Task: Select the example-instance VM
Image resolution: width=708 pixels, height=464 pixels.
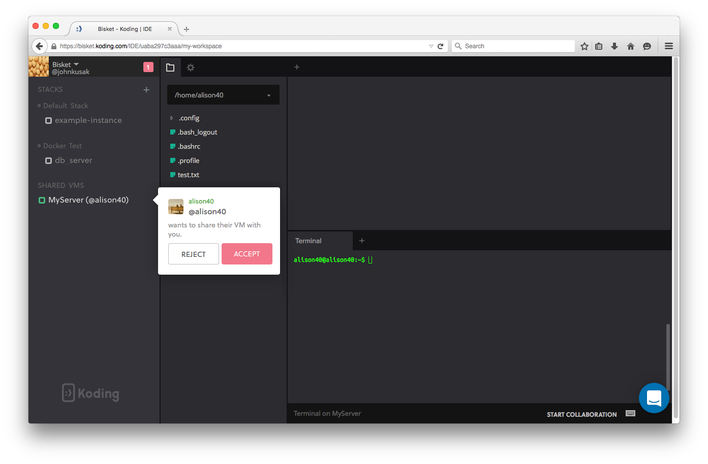Action: [x=88, y=120]
